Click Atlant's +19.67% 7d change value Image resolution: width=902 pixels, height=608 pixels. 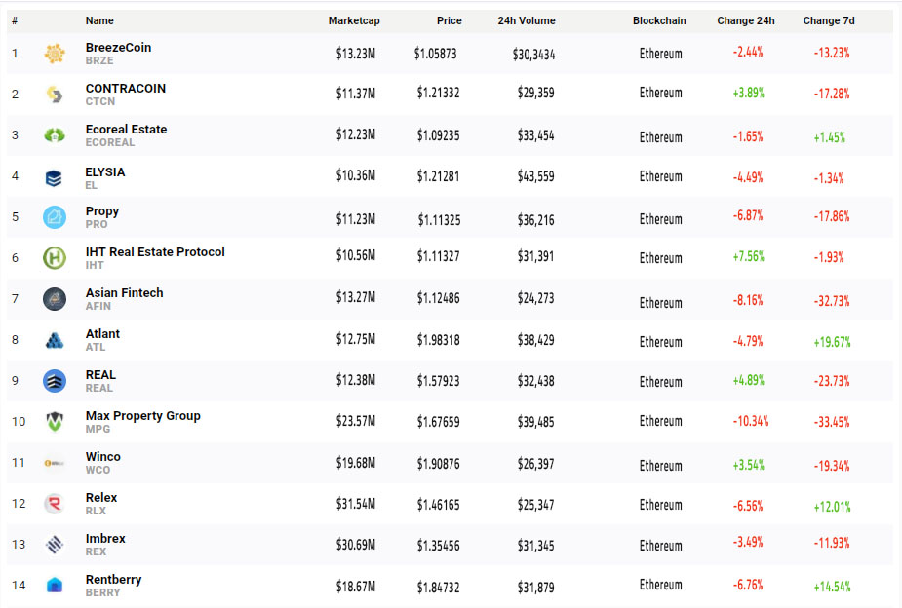tap(832, 342)
